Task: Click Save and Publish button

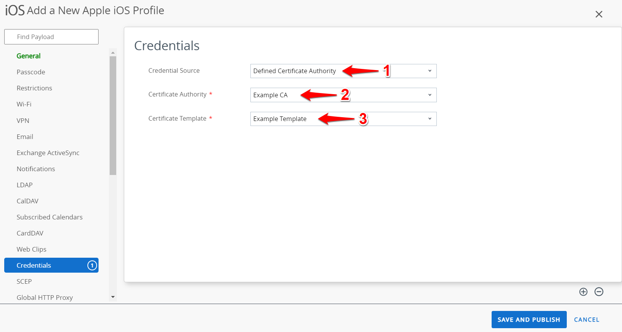Action: [529, 320]
